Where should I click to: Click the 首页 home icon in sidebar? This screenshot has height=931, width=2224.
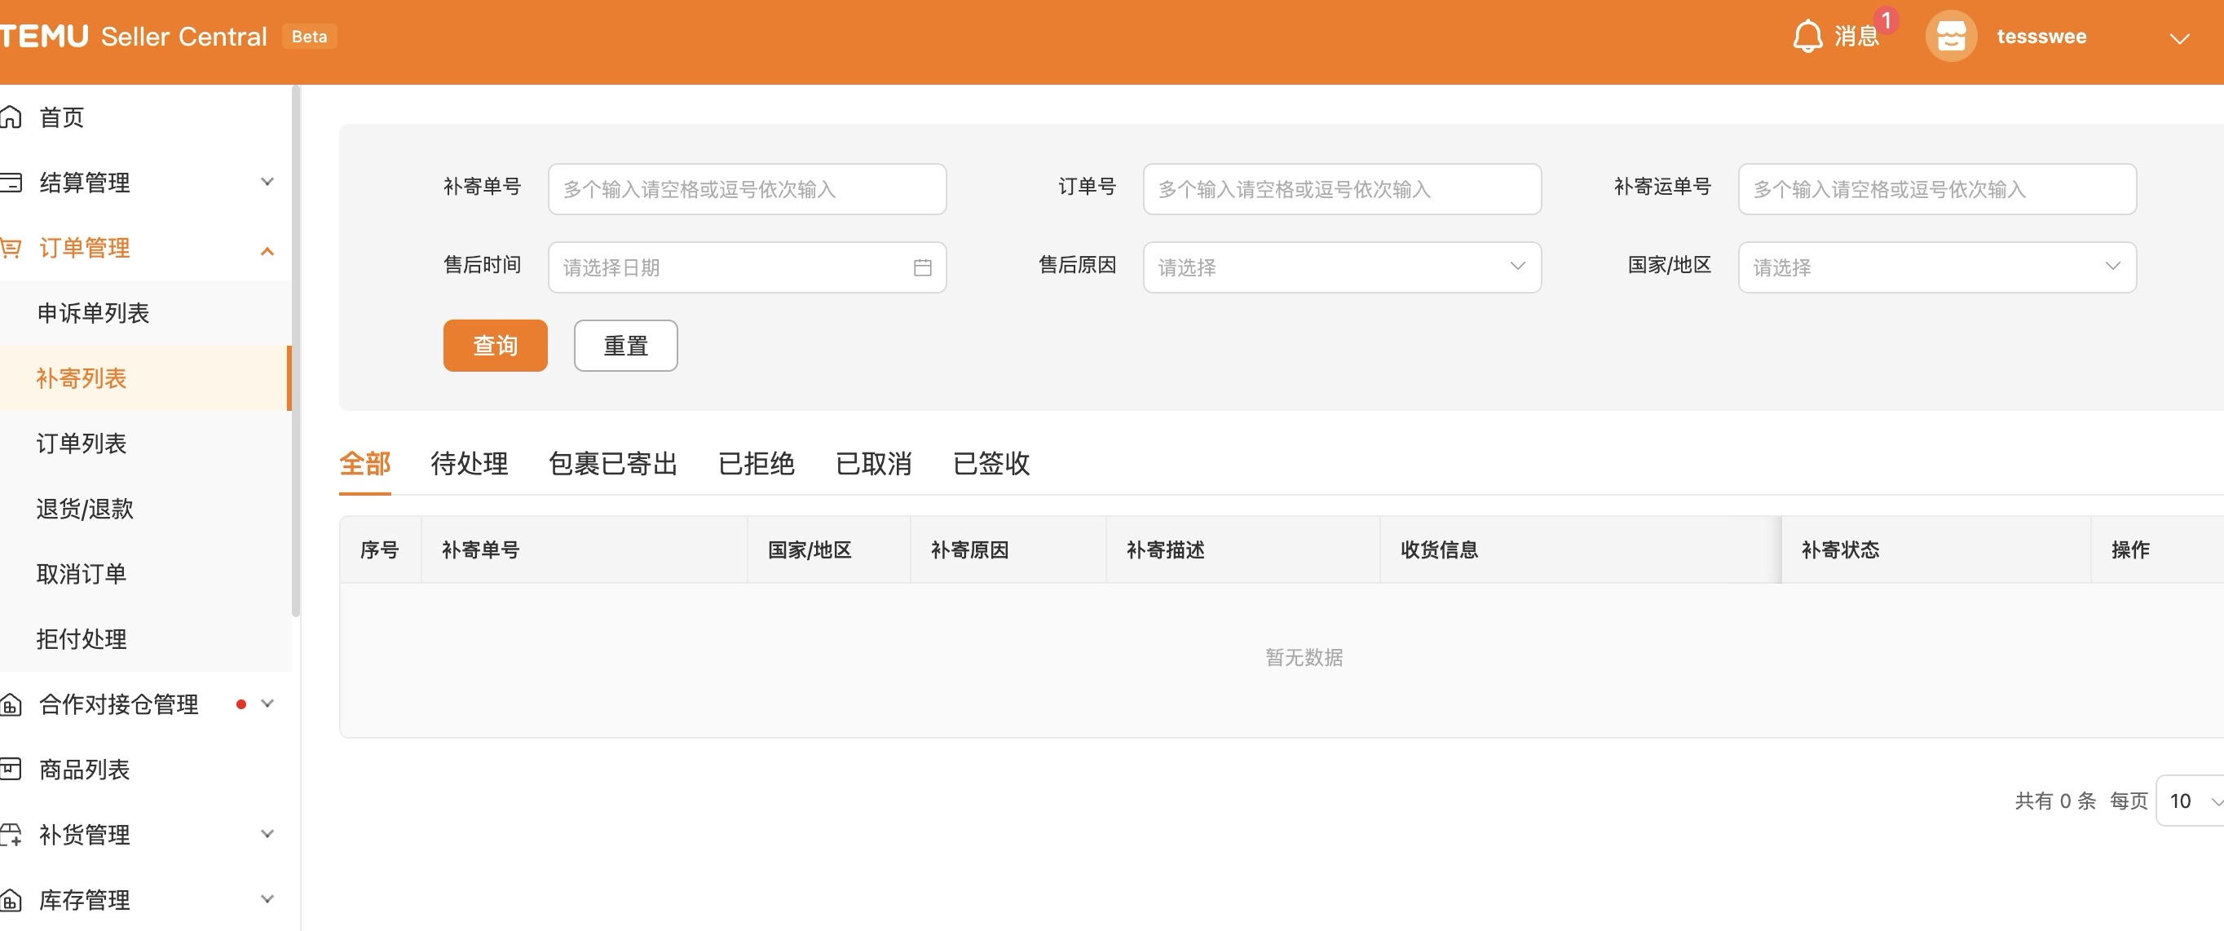(12, 117)
